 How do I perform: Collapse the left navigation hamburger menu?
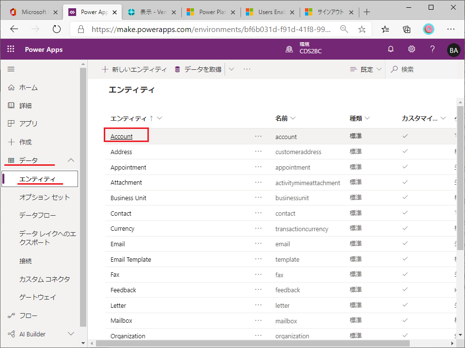[11, 69]
